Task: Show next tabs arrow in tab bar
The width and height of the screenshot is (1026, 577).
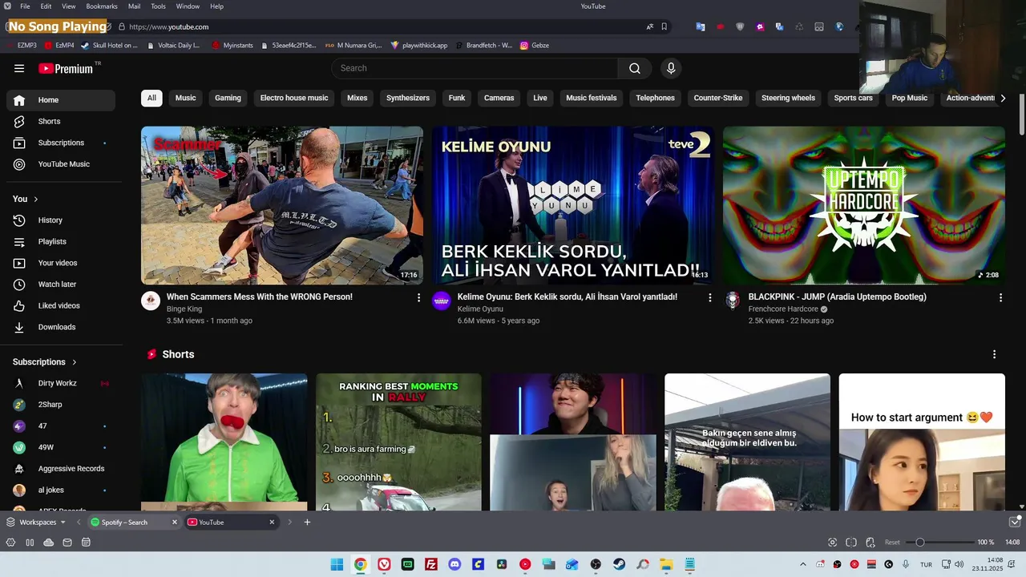Action: (290, 523)
